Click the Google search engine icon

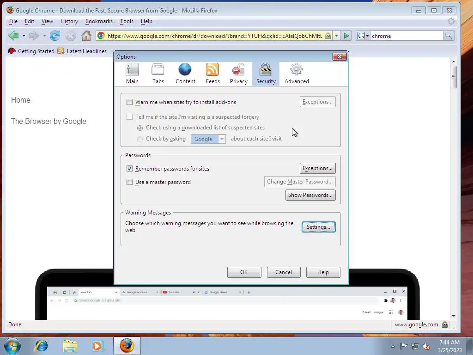(361, 36)
